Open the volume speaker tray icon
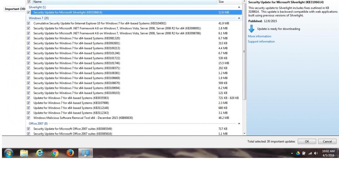 (316, 153)
